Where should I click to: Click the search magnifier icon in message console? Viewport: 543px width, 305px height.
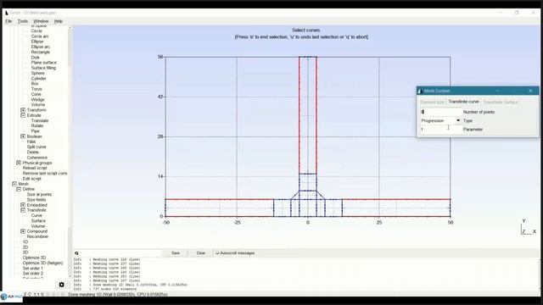point(76,253)
